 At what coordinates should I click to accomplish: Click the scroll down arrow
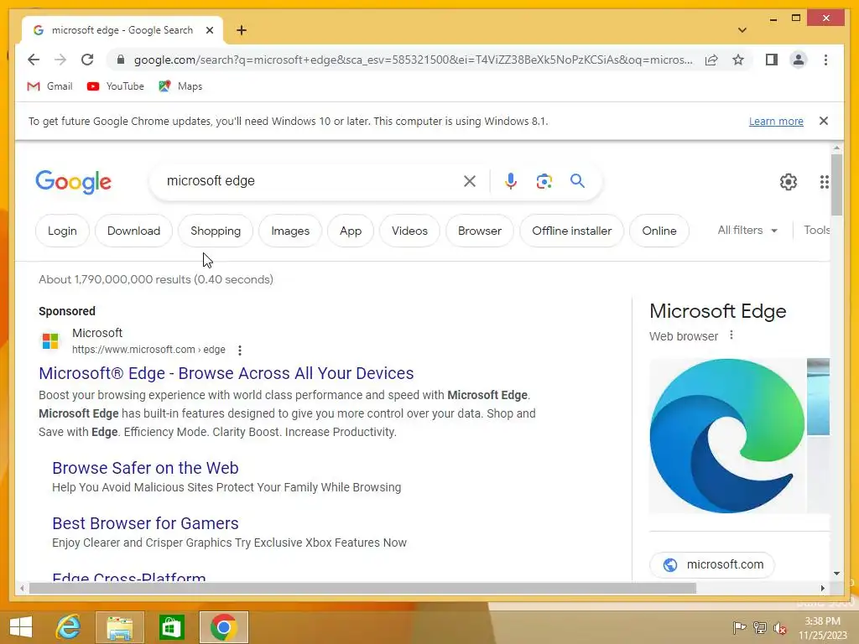click(x=836, y=574)
